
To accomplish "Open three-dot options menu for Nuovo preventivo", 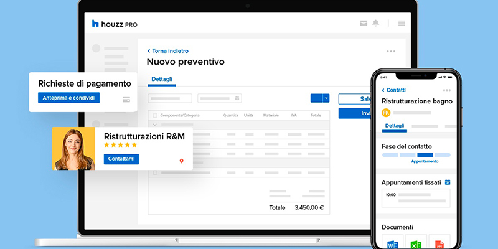I will [390, 52].
